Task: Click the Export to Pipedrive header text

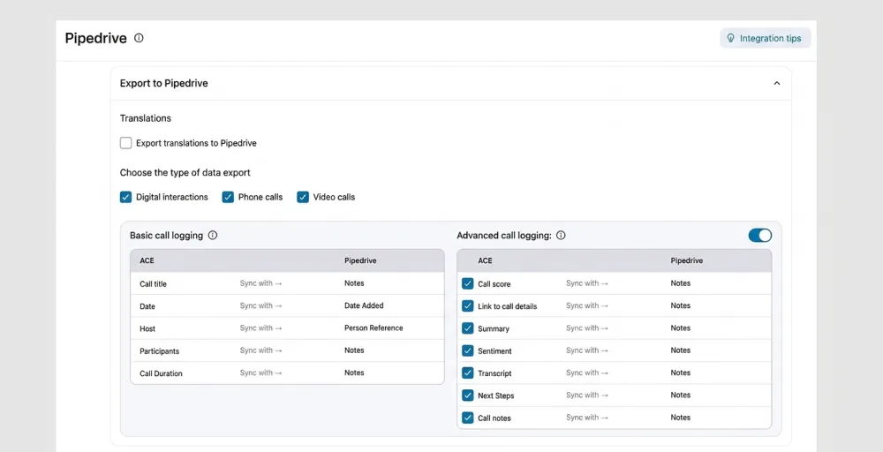Action: coord(164,83)
